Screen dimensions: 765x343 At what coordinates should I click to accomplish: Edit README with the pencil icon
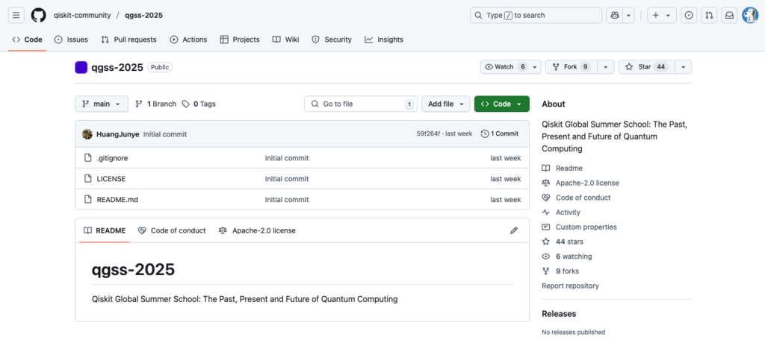click(x=514, y=230)
